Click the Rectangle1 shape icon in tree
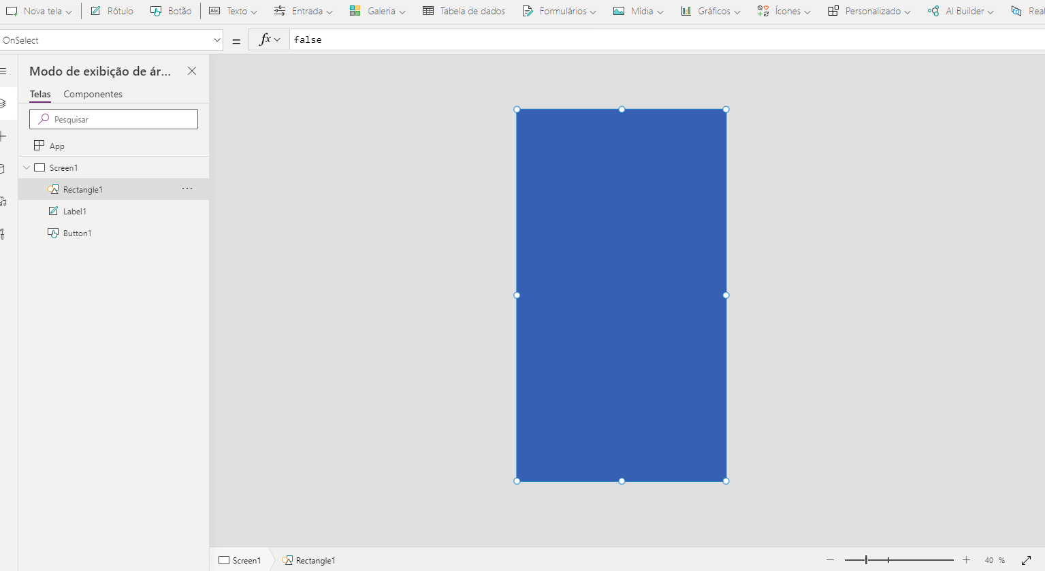The height and width of the screenshot is (571, 1045). [53, 189]
